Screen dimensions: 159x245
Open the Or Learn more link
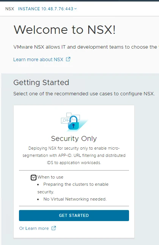click(34, 228)
